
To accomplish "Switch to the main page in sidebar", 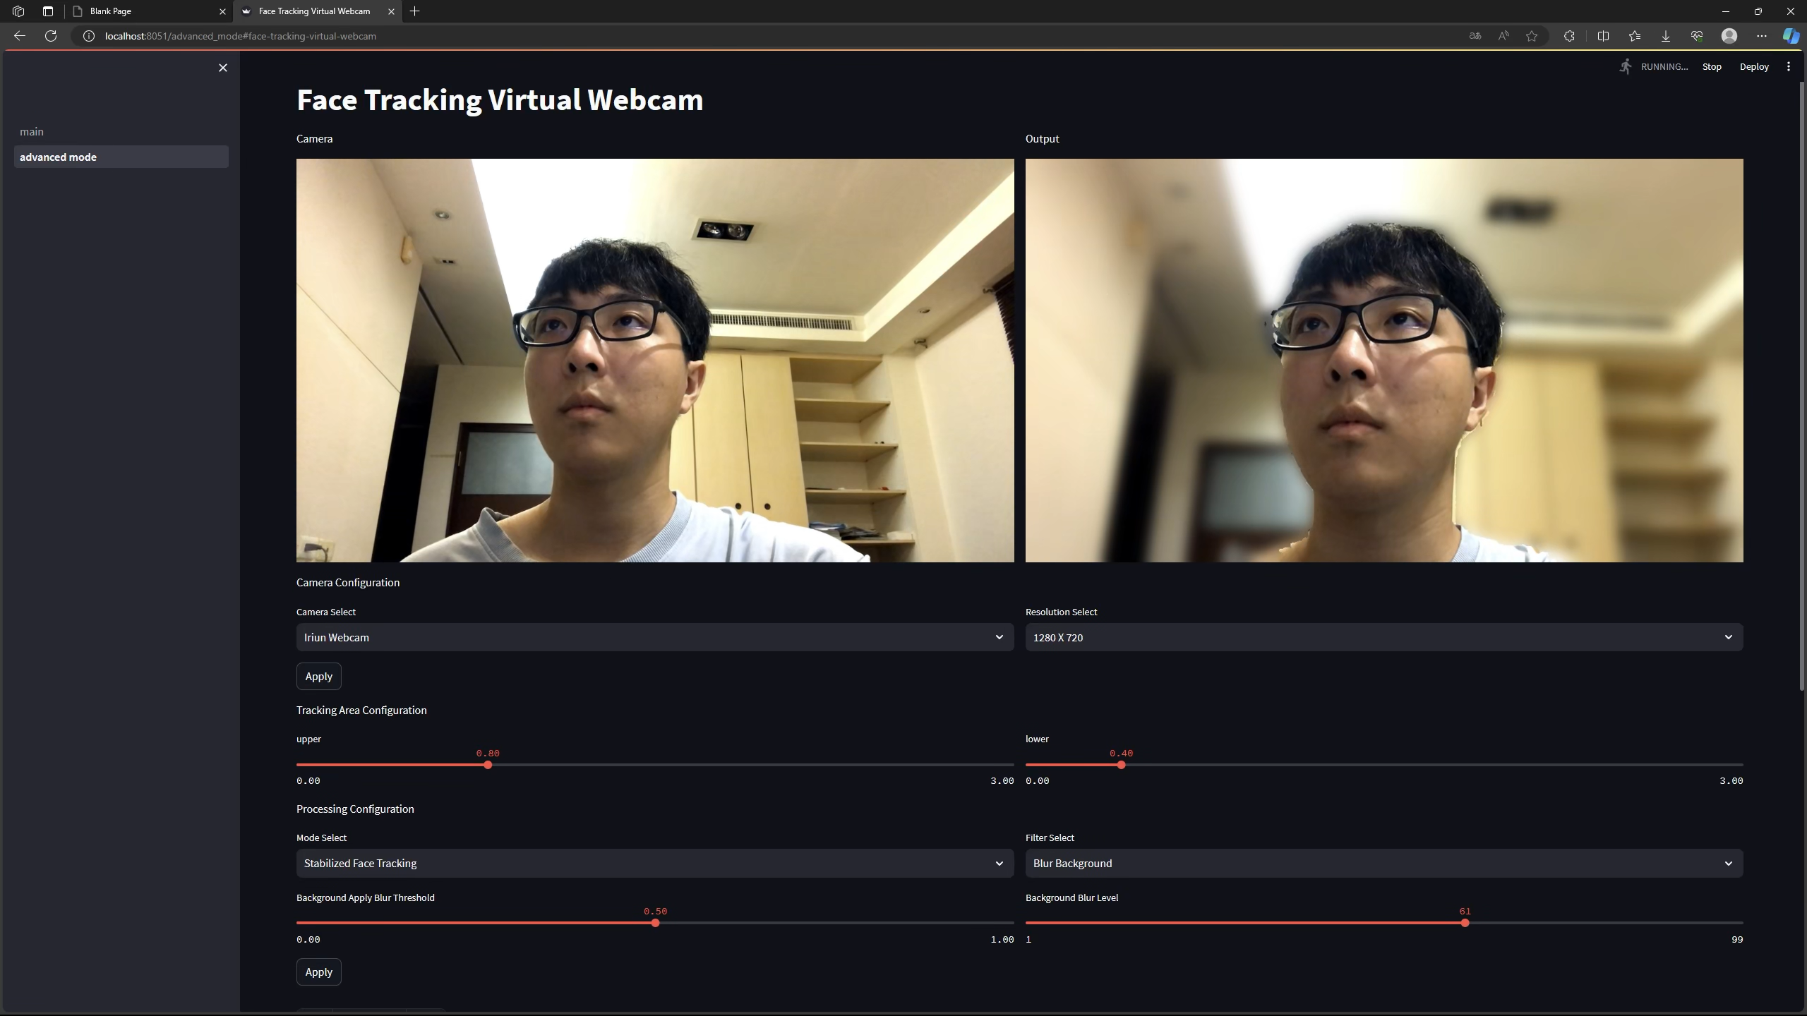I will (x=32, y=132).
